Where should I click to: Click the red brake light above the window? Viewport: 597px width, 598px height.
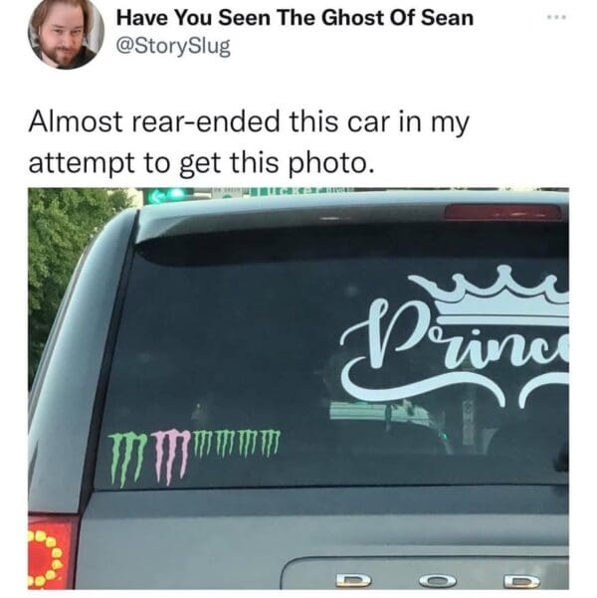(502, 212)
